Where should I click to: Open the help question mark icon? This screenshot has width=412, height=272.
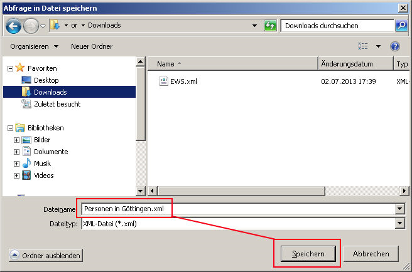pyautogui.click(x=395, y=46)
